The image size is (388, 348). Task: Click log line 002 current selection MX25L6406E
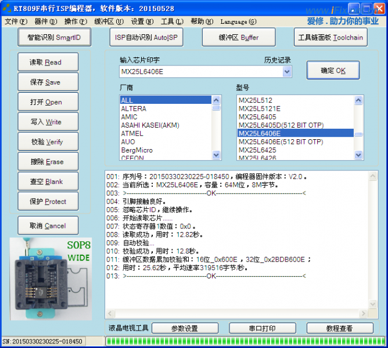(192, 185)
